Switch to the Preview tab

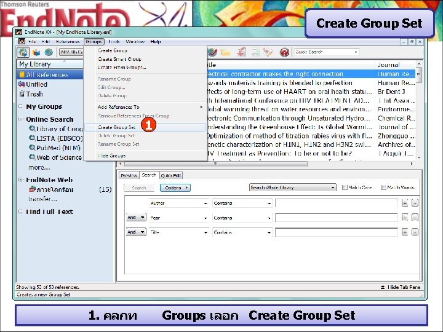[x=129, y=176]
